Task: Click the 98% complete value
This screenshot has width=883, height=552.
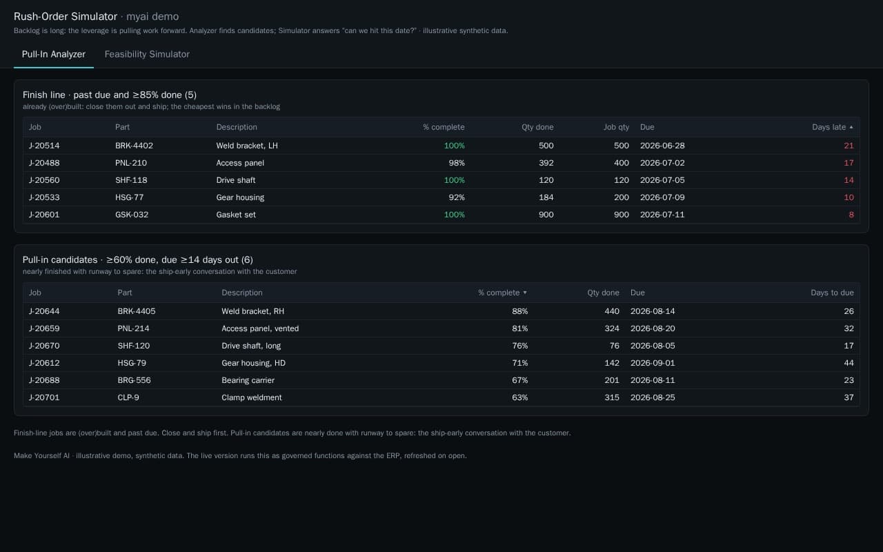Action: pyautogui.click(x=457, y=163)
